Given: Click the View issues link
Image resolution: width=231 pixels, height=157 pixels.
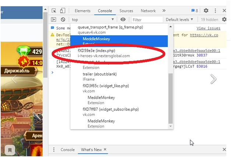Looking at the screenshot, I should click(x=208, y=28).
